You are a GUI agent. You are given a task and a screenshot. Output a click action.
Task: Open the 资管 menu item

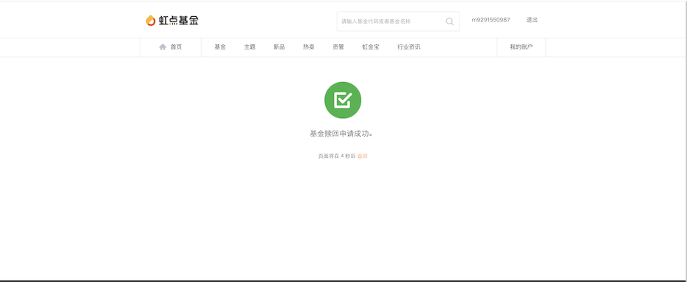pyautogui.click(x=338, y=47)
